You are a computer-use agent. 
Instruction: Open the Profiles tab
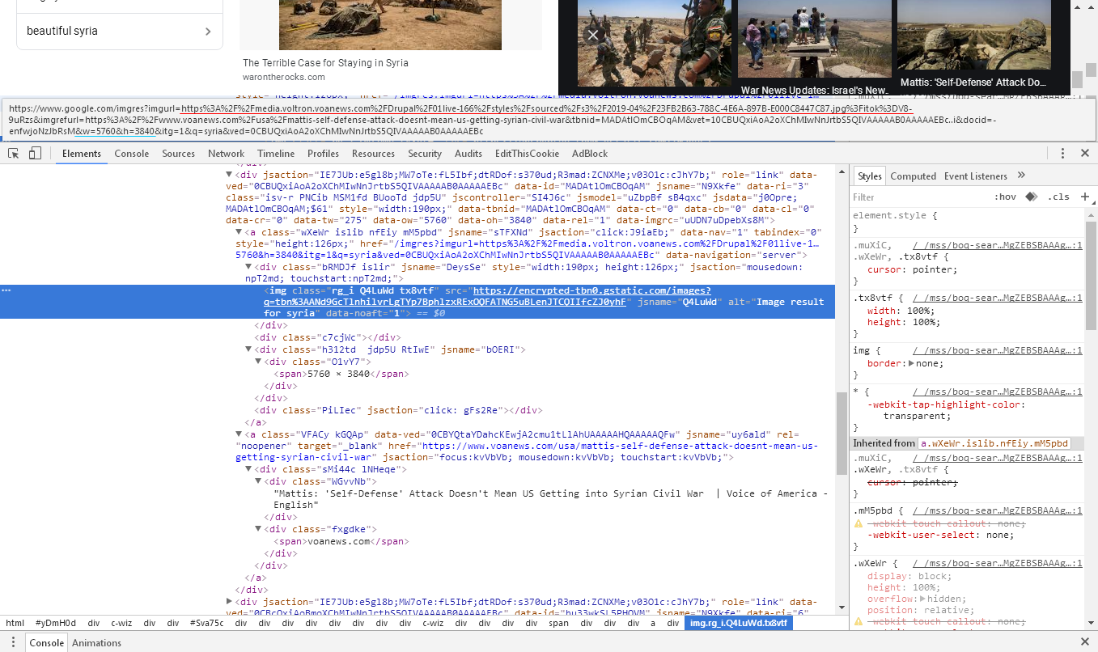pos(323,154)
